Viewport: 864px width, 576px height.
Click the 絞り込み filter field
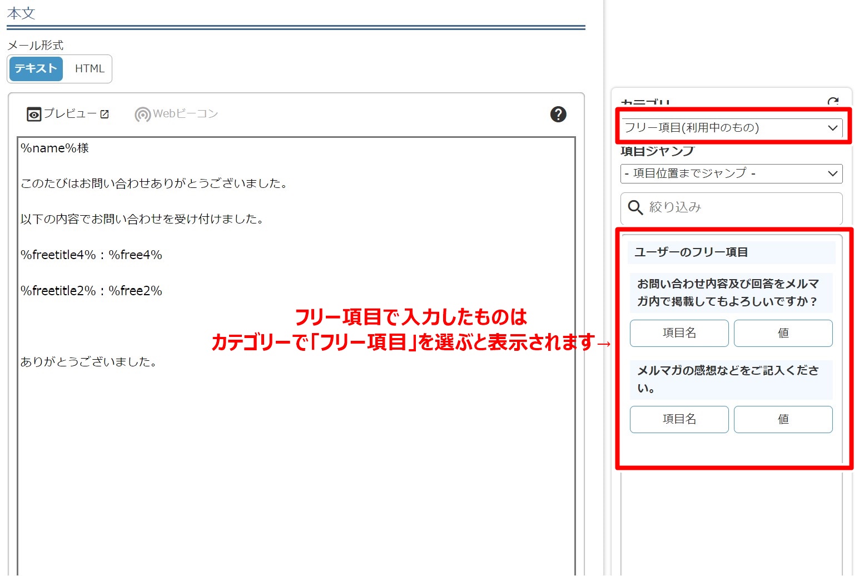[x=731, y=207]
